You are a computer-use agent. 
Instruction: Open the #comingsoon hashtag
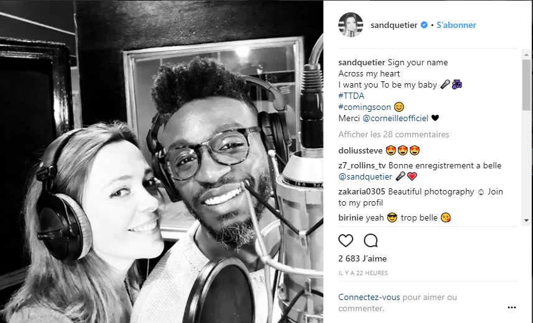coord(364,107)
